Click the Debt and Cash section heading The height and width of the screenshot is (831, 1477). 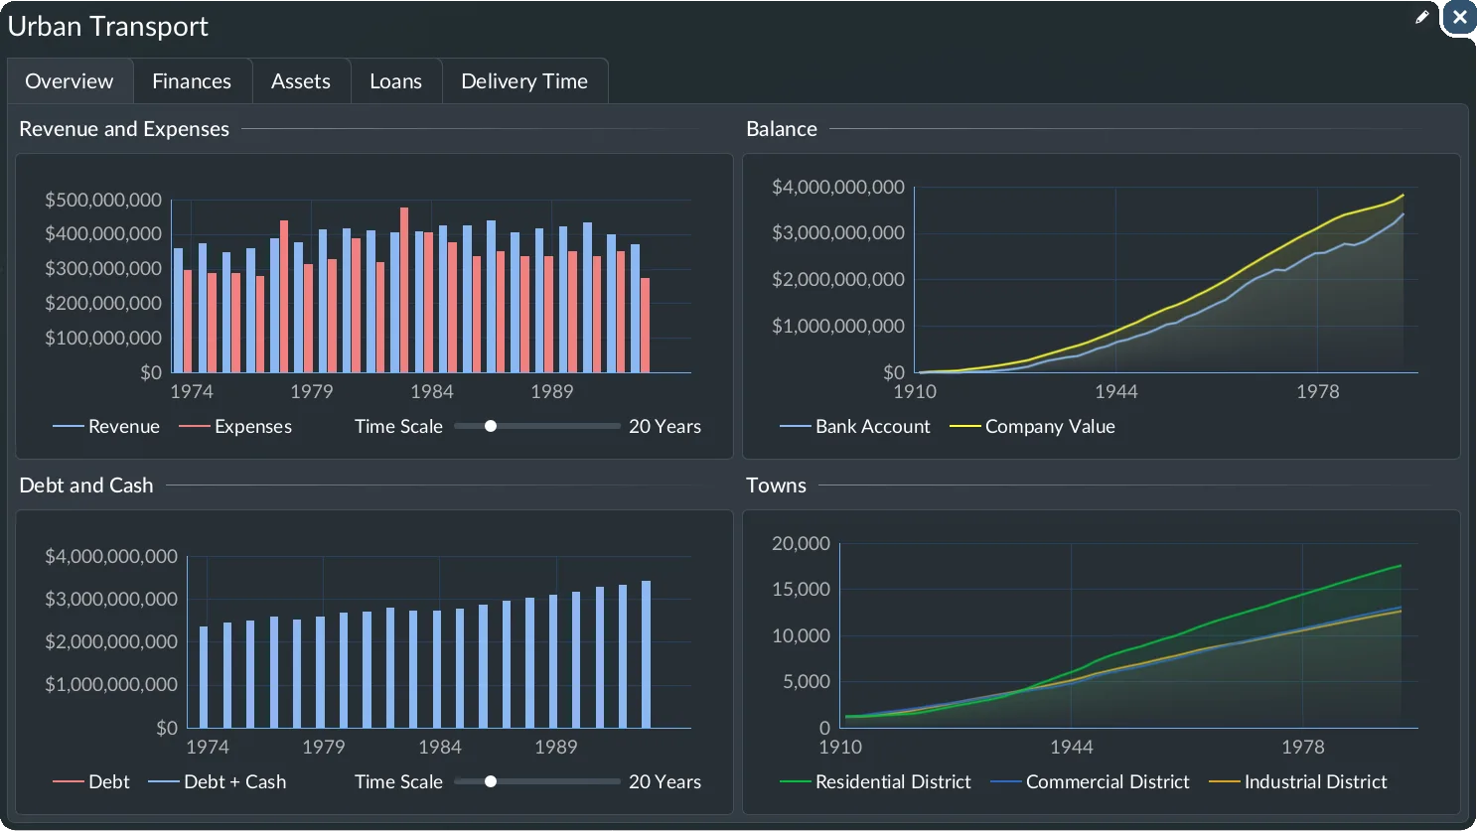click(86, 485)
